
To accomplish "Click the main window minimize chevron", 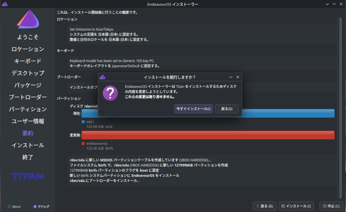I will [x=327, y=4].
